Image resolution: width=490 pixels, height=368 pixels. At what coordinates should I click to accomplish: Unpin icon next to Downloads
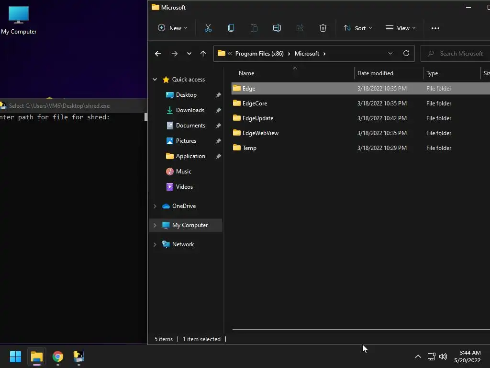tap(218, 110)
